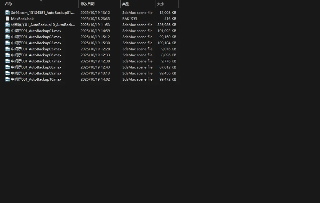Viewport: 320px width, 203px height.
Task: Sort by the 类型 column header
Action: tap(126, 4)
